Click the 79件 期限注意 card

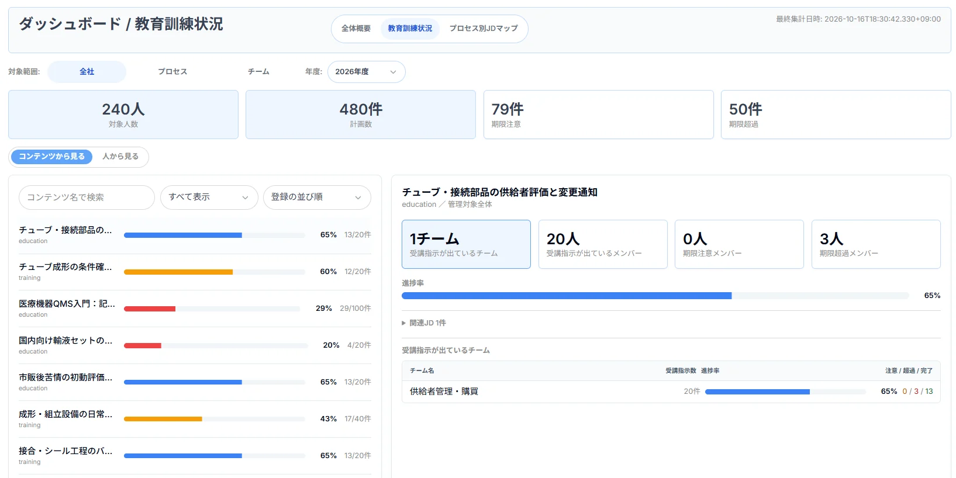(598, 115)
